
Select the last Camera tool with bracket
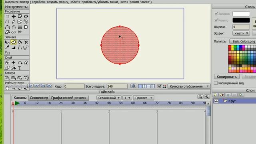point(26,78)
